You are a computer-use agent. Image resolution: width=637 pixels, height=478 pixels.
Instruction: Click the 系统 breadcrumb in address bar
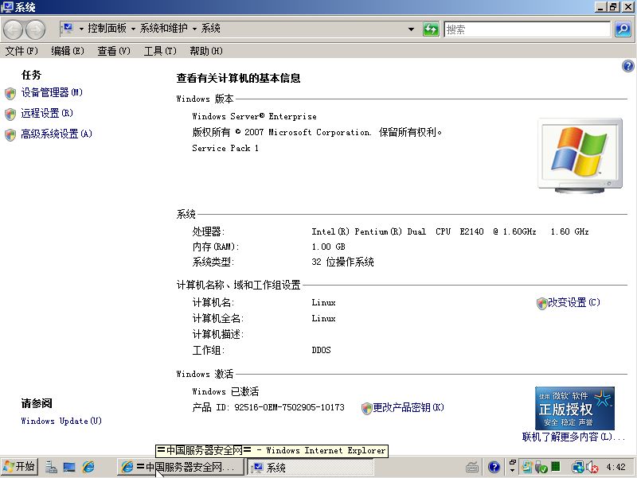click(x=211, y=28)
